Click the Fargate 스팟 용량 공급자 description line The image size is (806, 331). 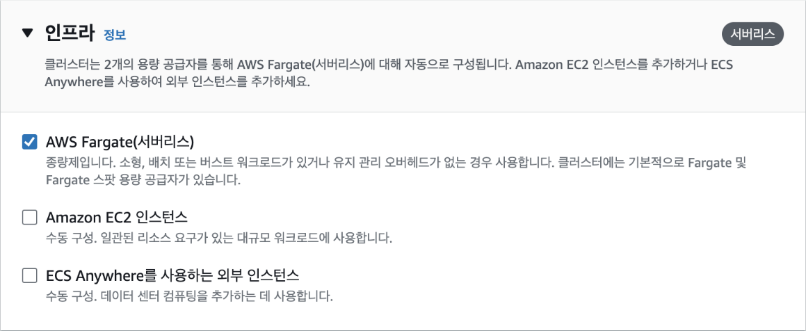(x=143, y=181)
